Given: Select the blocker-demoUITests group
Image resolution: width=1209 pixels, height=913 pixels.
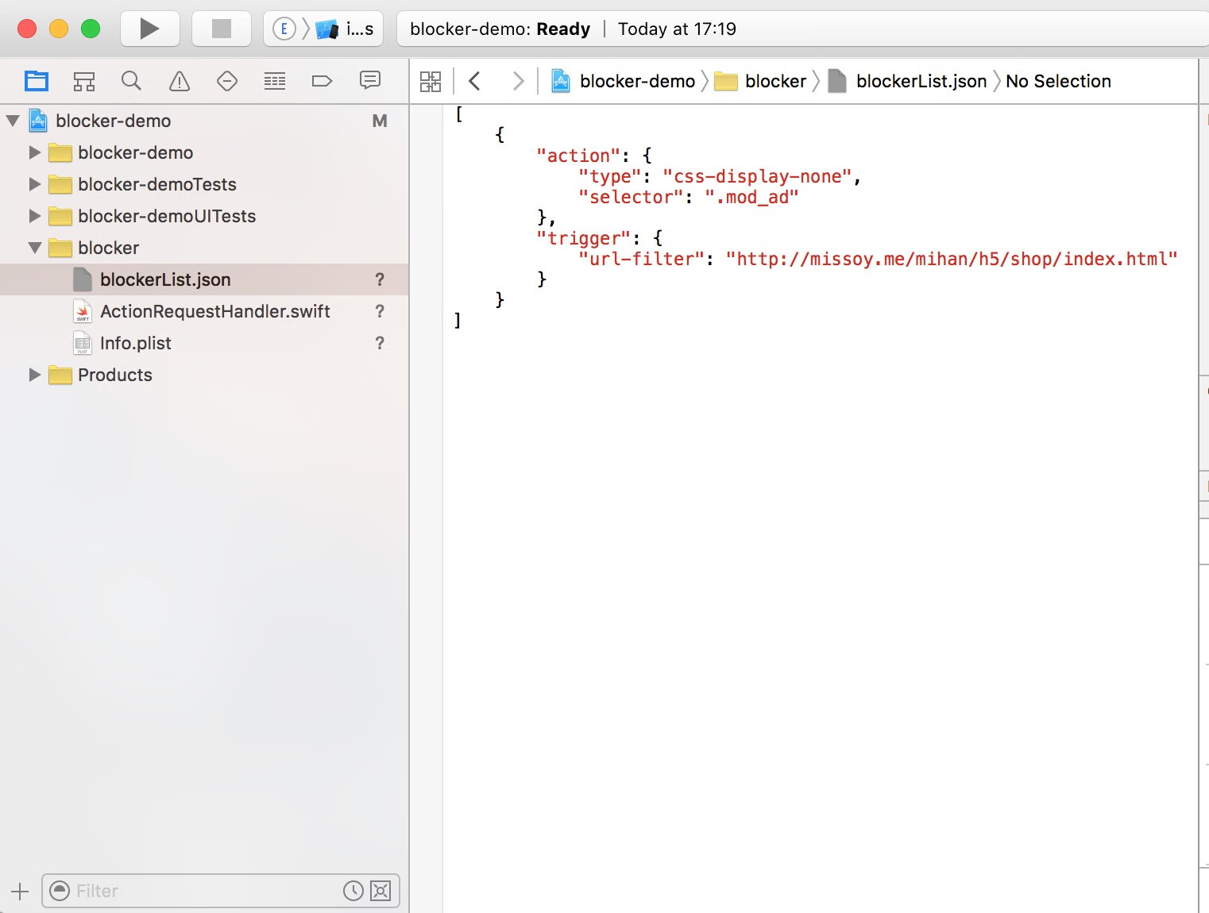Looking at the screenshot, I should (x=204, y=216).
